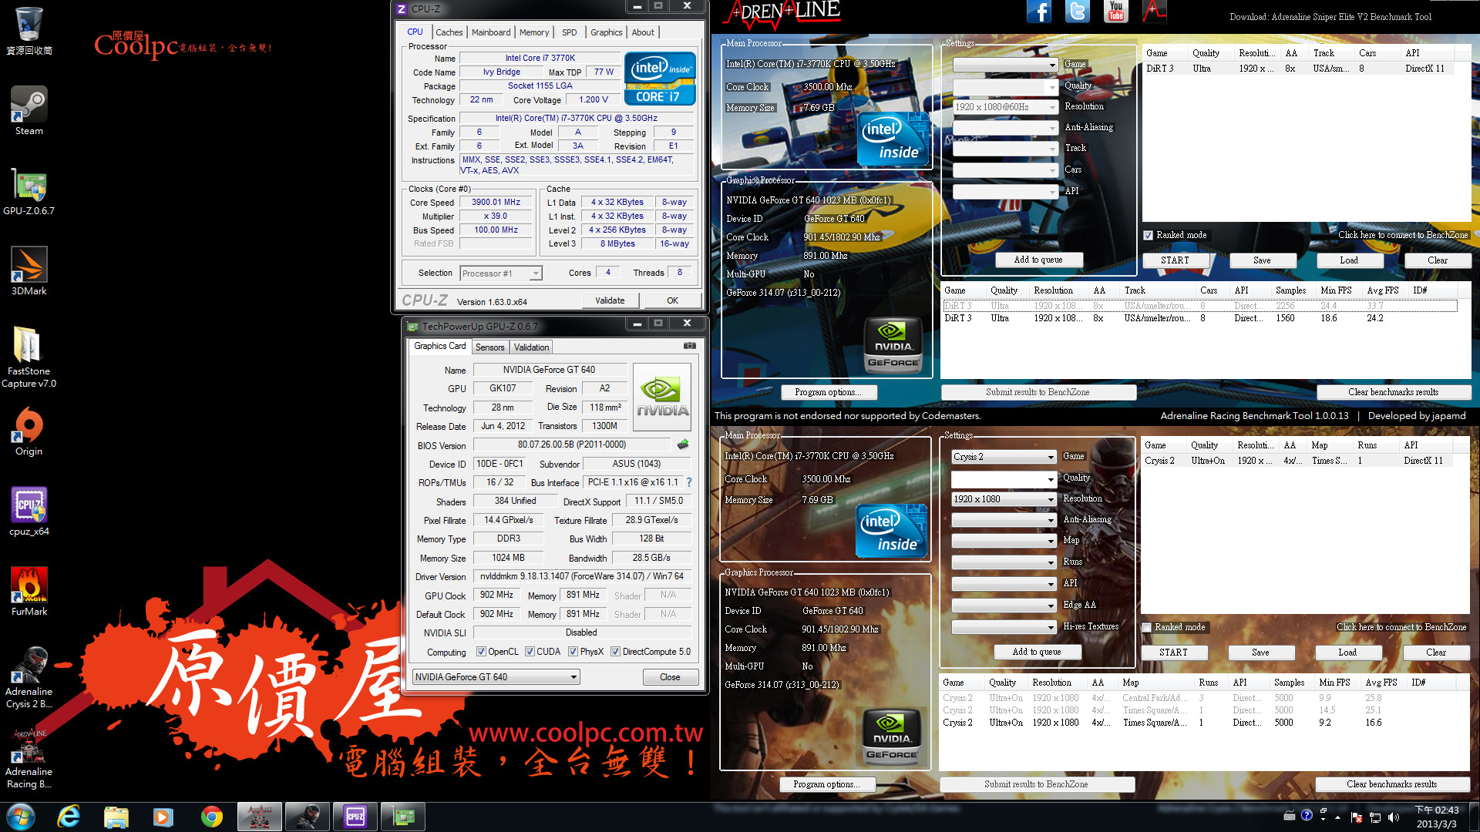Open Program options in the racing benchmark
The width and height of the screenshot is (1480, 832).
pos(828,392)
